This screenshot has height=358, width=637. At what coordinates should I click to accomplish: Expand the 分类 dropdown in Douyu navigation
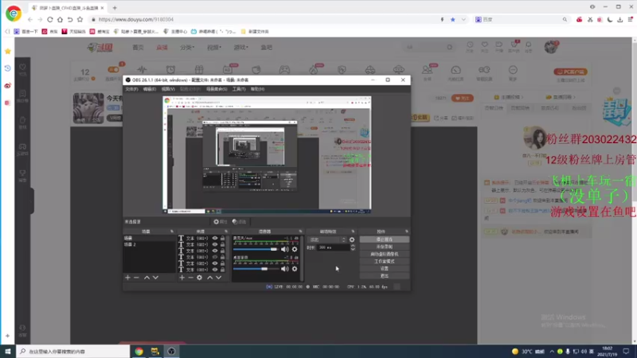(x=187, y=48)
